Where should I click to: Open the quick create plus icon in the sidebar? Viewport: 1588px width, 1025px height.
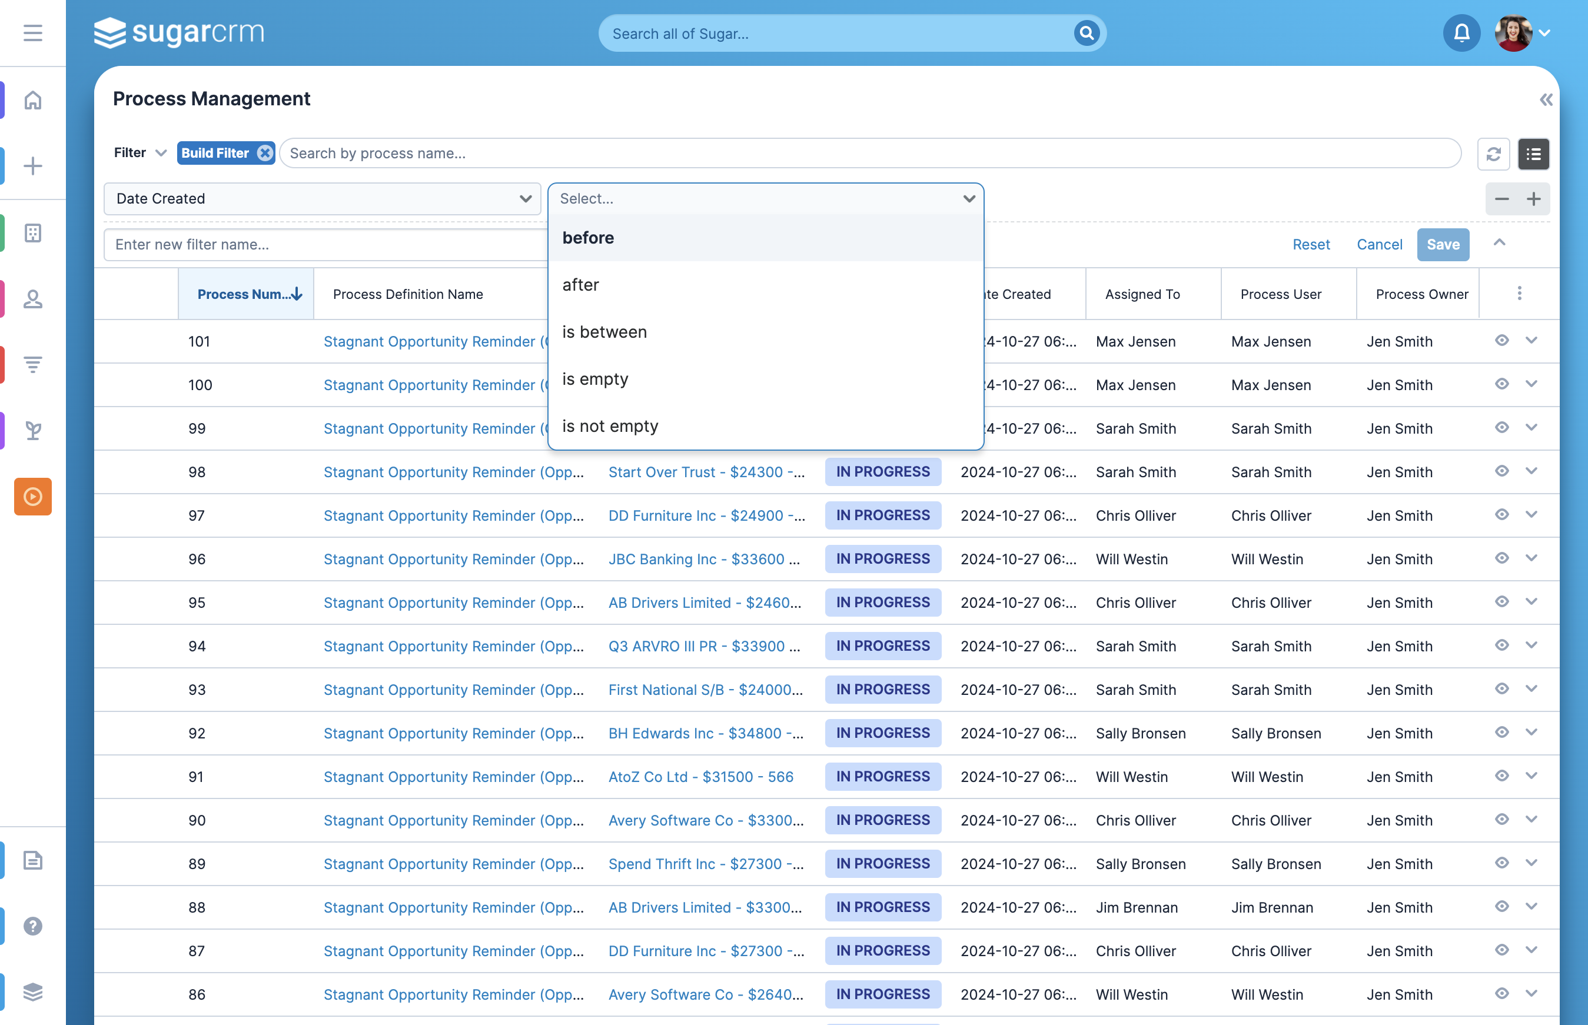point(32,166)
